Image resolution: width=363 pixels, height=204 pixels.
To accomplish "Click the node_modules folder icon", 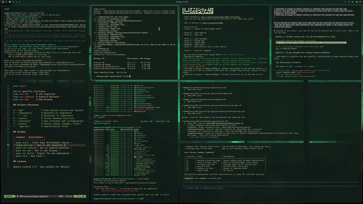I will coord(135,141).
